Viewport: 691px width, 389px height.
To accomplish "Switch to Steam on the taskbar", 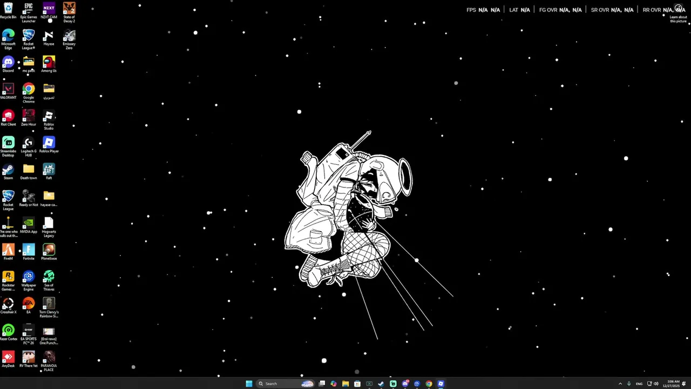I will [x=381, y=384].
